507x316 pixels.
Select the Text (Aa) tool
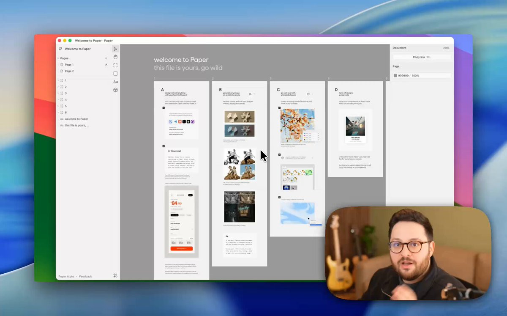click(115, 82)
